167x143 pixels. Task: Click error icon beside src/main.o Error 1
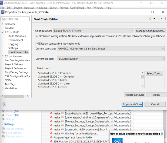[x=51, y=129]
